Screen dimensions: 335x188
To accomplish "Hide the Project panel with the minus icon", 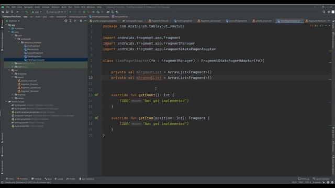I will point(85,21).
